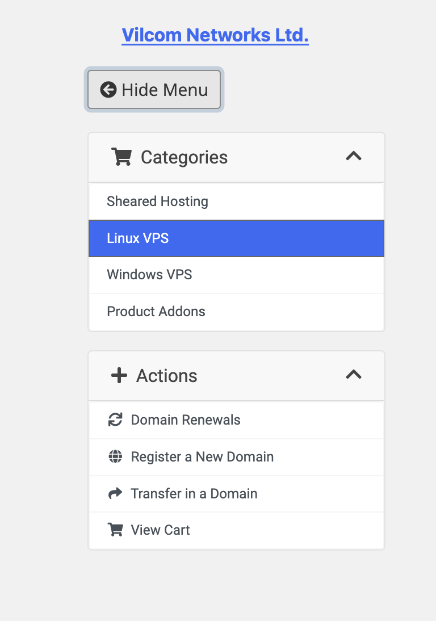The width and height of the screenshot is (436, 621).
Task: Choose Register a New Domain text
Action: point(202,457)
